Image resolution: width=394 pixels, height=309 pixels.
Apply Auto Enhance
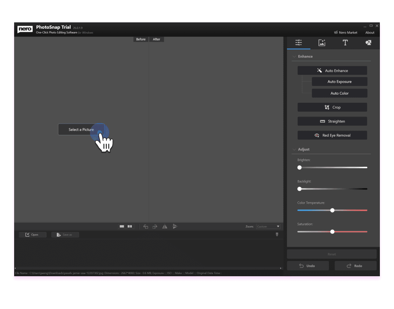tap(332, 70)
